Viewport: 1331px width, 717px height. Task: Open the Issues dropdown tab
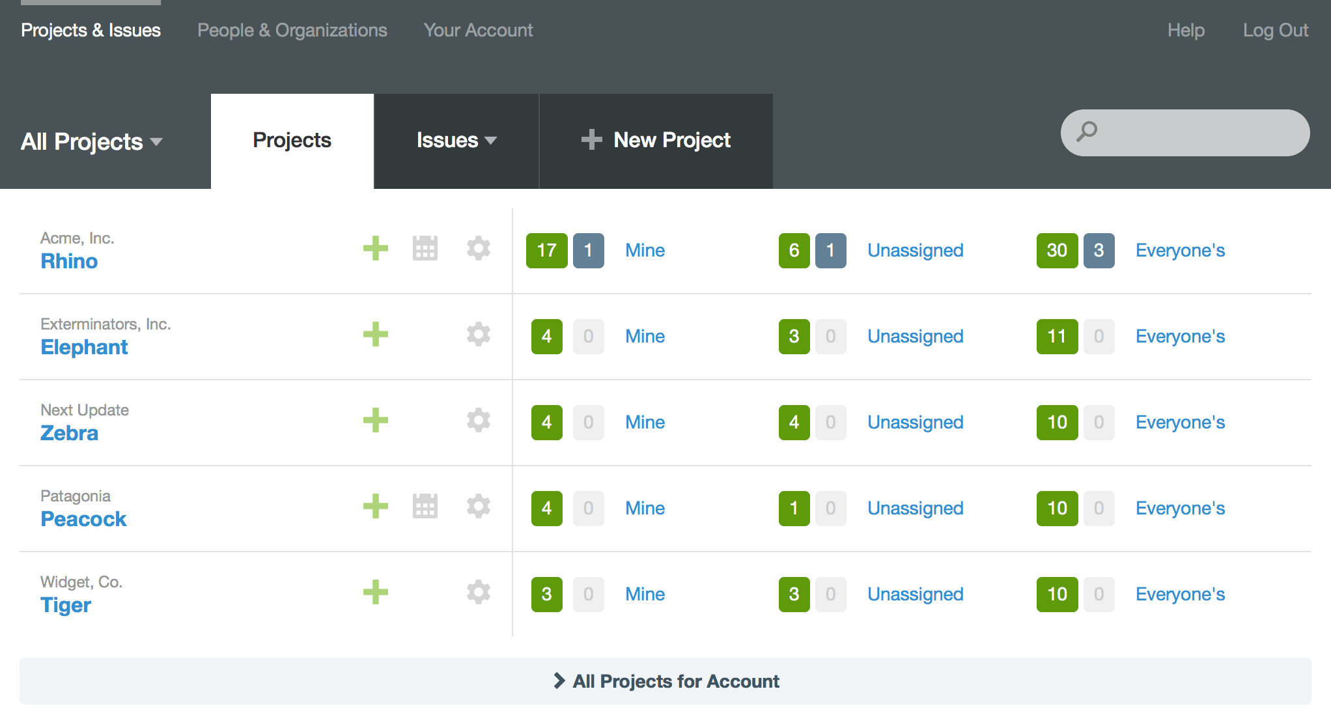point(456,141)
